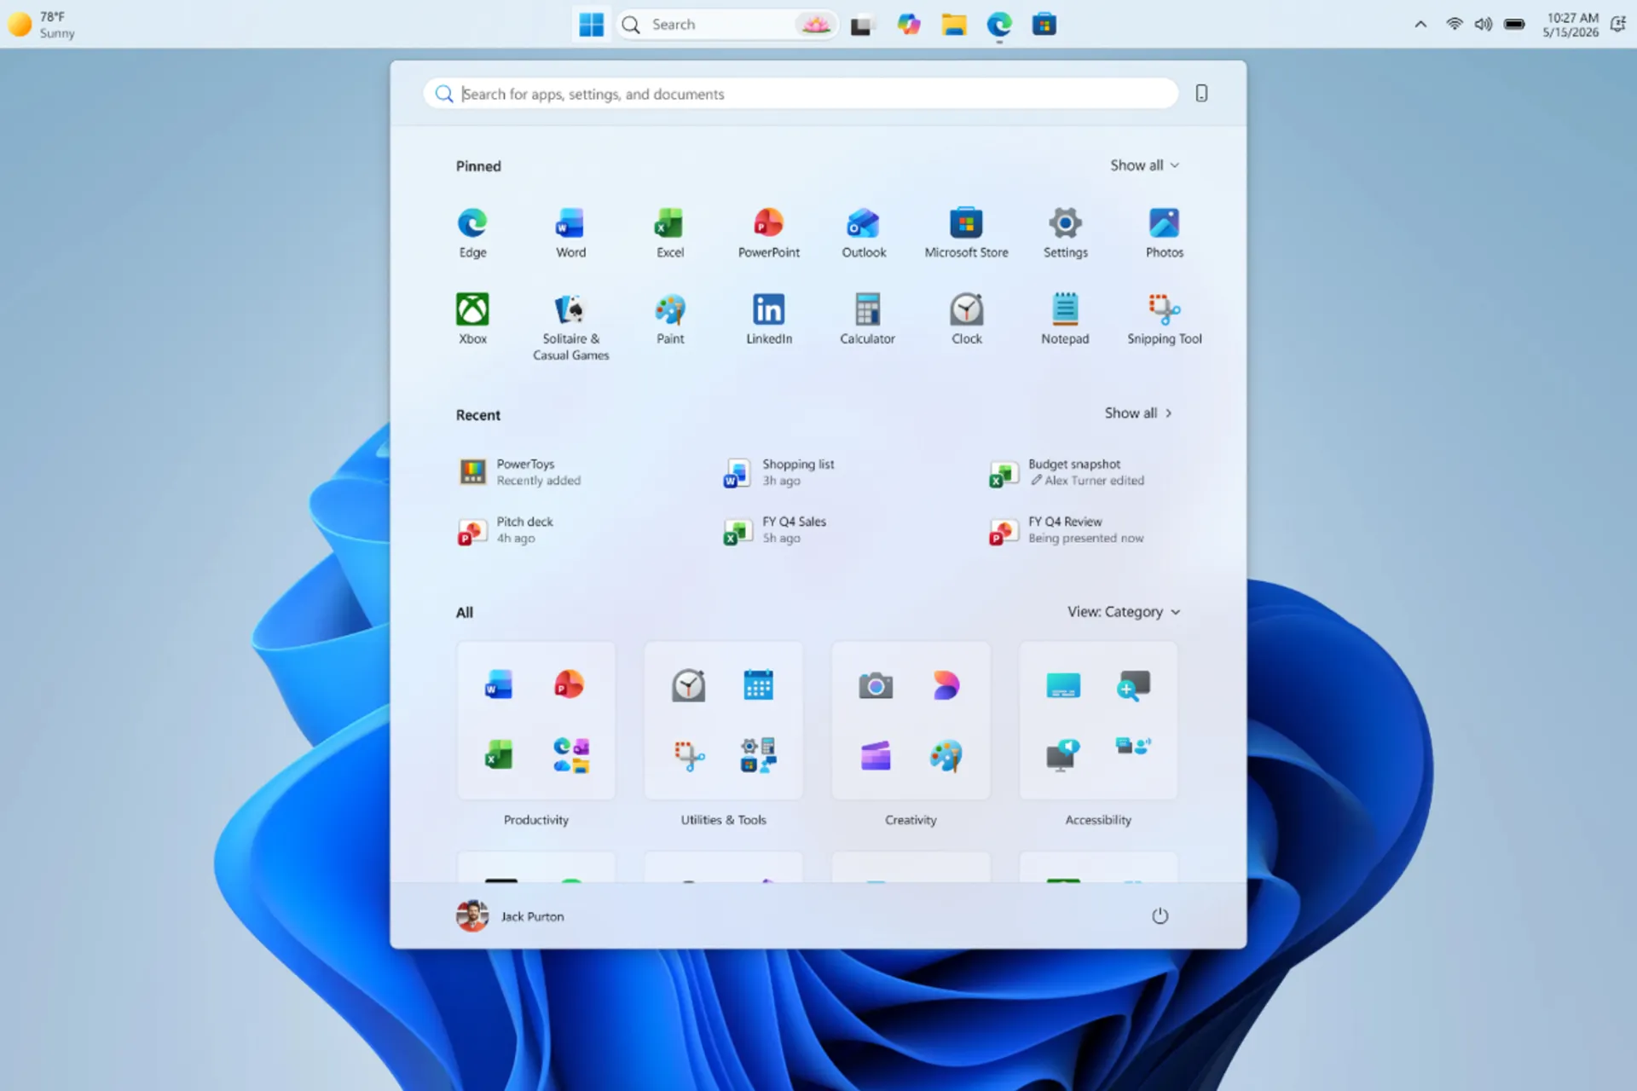Open Camera icon in Creativity folder

[x=876, y=685]
